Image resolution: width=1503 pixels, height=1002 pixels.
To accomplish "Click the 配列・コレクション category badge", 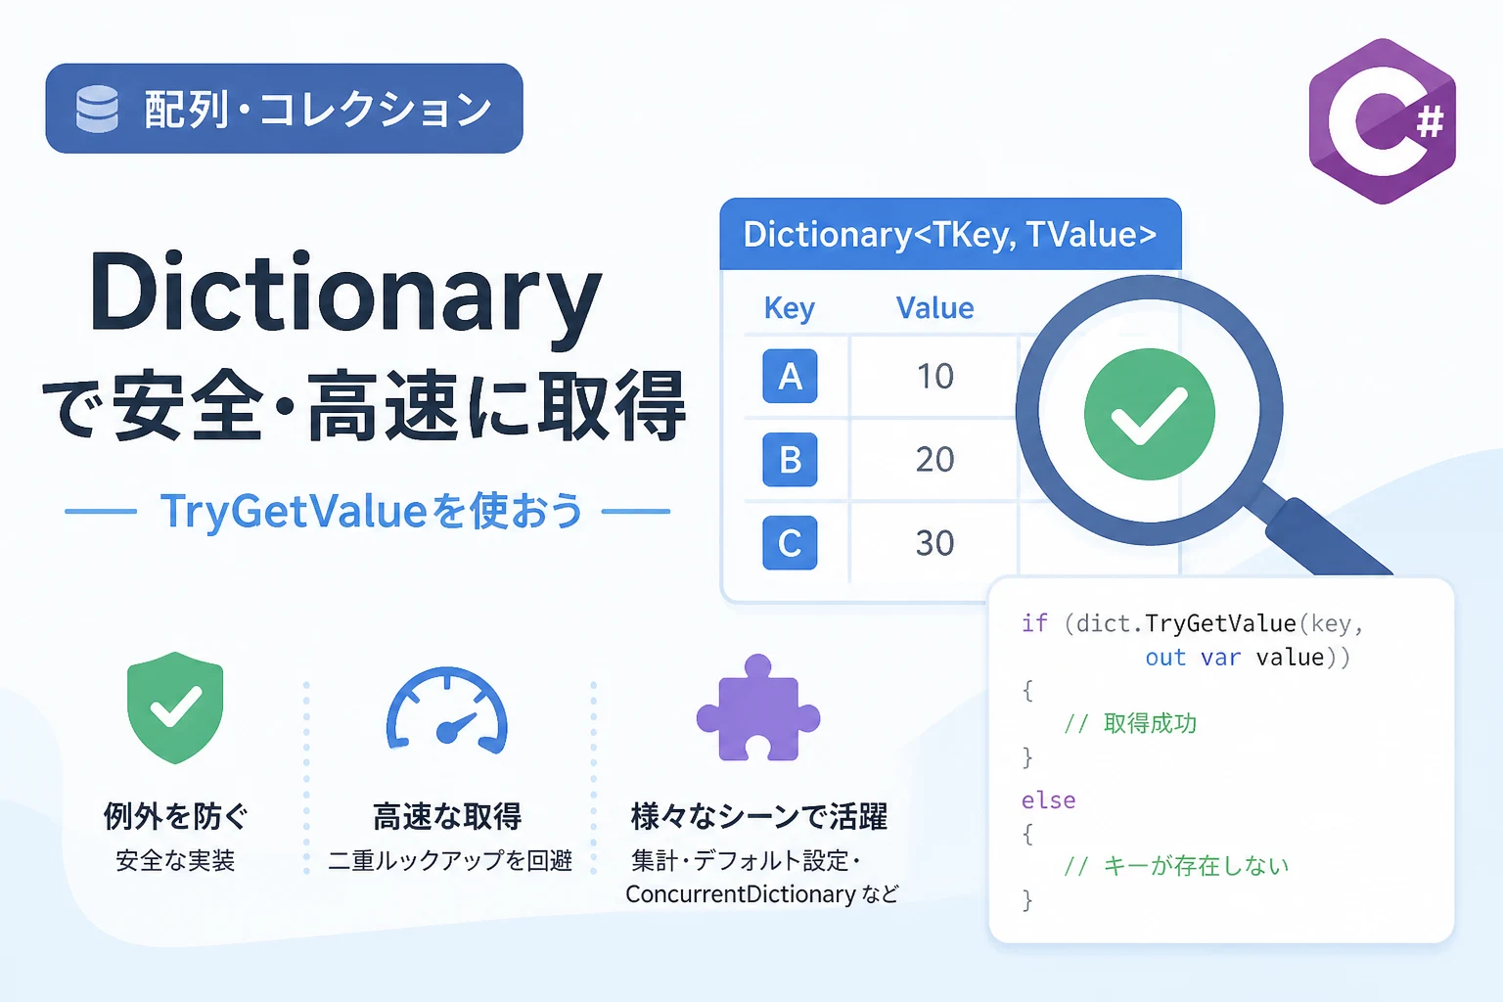I will pyautogui.click(x=285, y=109).
